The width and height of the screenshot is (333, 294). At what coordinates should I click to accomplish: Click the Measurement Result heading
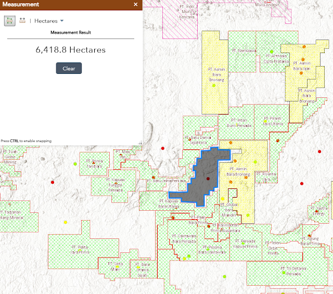point(71,32)
